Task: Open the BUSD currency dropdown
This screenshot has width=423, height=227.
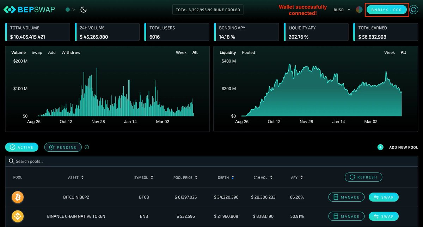Action: coord(341,10)
